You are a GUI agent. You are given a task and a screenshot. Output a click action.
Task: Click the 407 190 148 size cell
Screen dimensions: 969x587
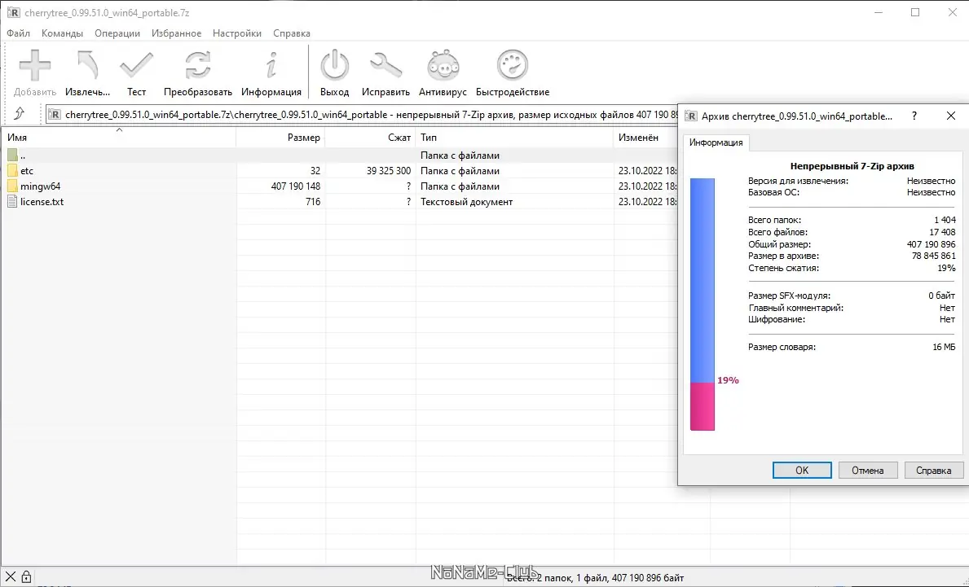tap(295, 186)
